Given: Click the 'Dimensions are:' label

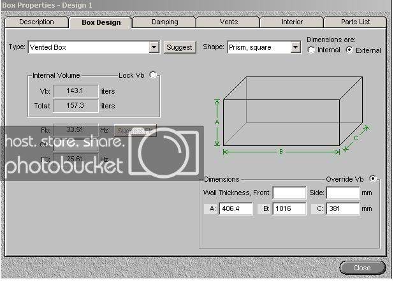Looking at the screenshot, I should [331, 40].
